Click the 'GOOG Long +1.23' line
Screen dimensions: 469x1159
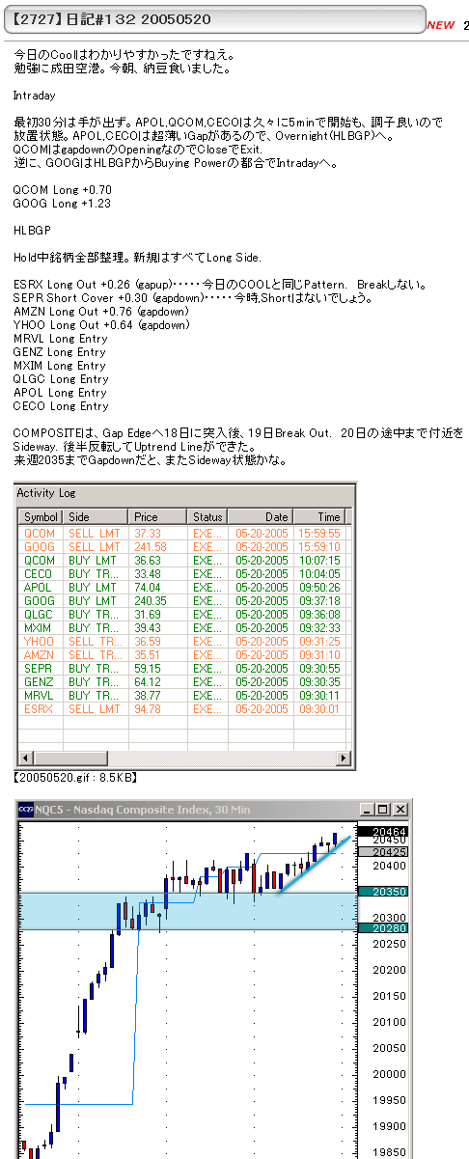click(x=63, y=204)
